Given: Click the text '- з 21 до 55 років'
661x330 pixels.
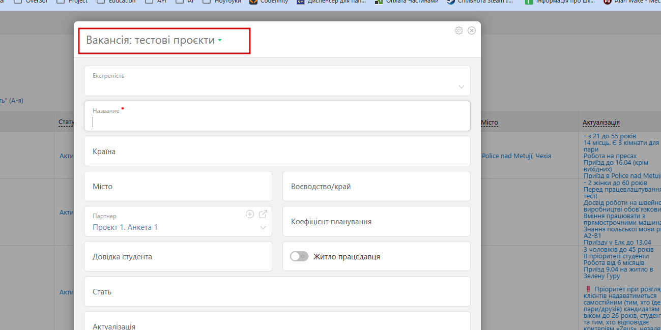Looking at the screenshot, I should [610, 136].
